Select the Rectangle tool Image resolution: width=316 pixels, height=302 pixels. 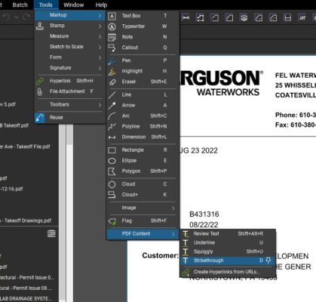143,150
